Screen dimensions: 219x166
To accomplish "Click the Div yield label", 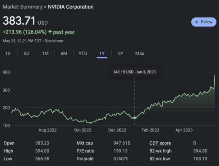I will click(85, 159).
